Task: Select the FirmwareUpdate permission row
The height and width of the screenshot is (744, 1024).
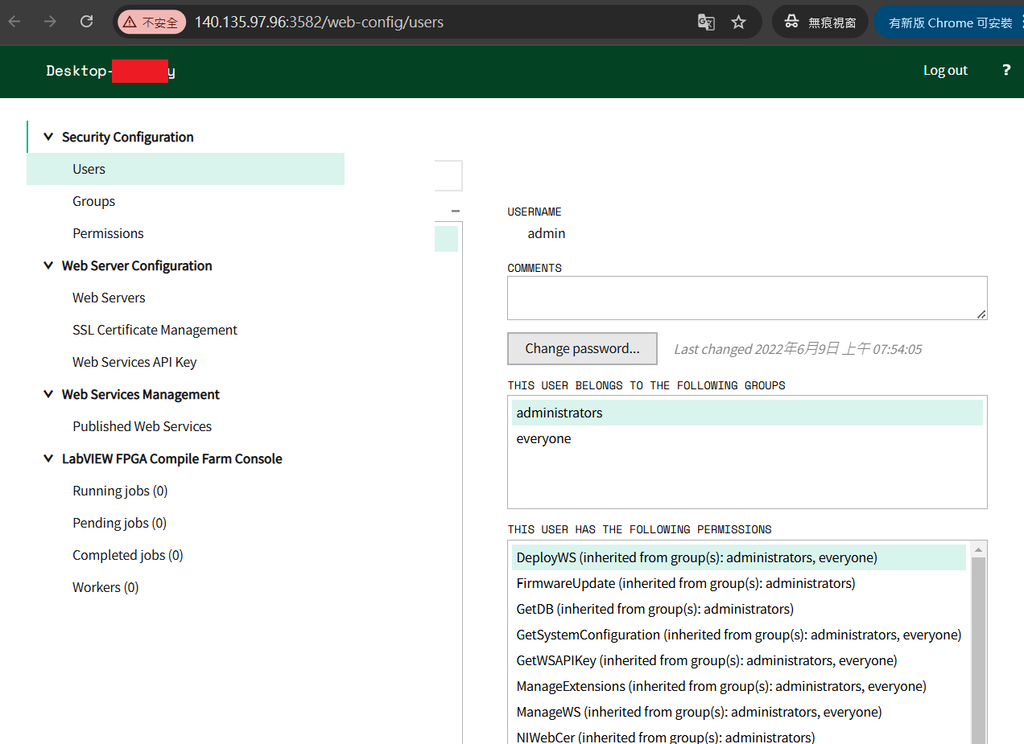Action: point(738,583)
